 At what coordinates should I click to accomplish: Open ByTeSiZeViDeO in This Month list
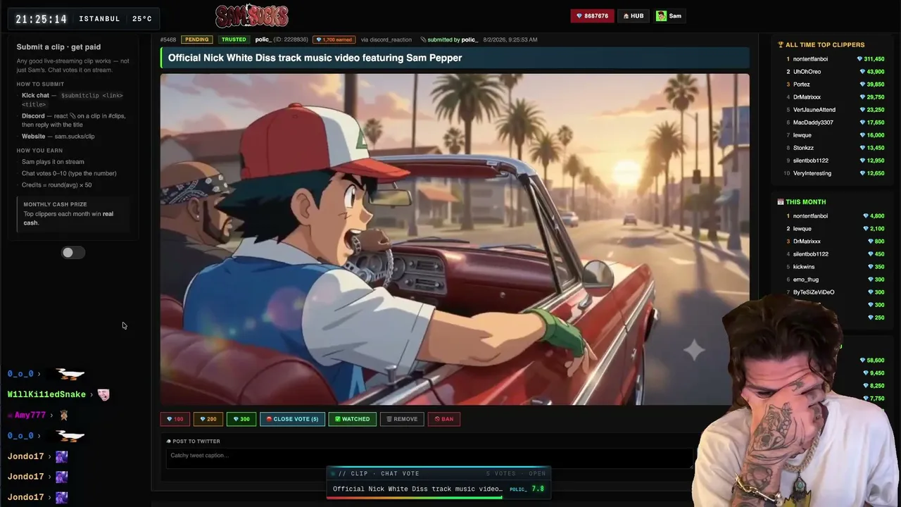[x=814, y=292]
